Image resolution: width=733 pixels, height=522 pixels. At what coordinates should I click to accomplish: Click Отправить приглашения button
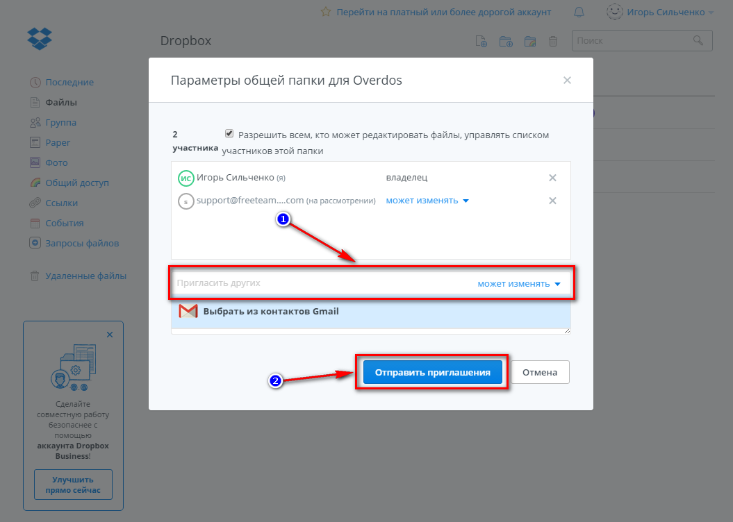click(432, 372)
